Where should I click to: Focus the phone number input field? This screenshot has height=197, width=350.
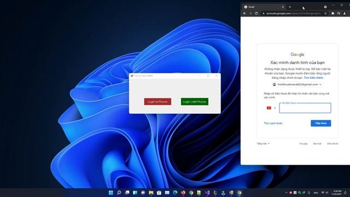click(305, 108)
